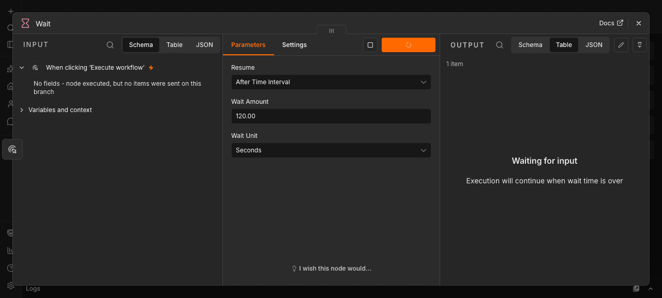662x298 pixels.
Task: Search the OUTPUT panel data
Action: coord(500,45)
